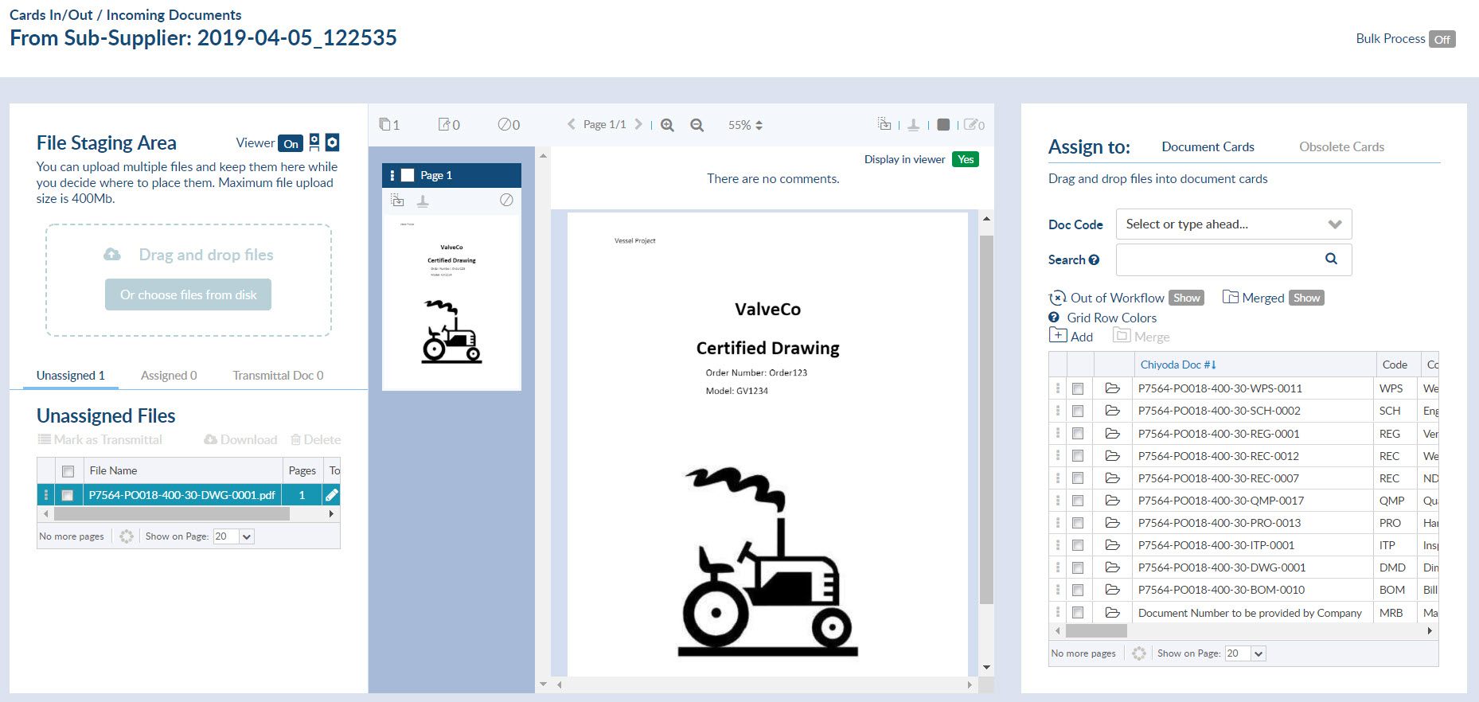
Task: Click the pages count icon in viewer toolbar
Action: (389, 124)
